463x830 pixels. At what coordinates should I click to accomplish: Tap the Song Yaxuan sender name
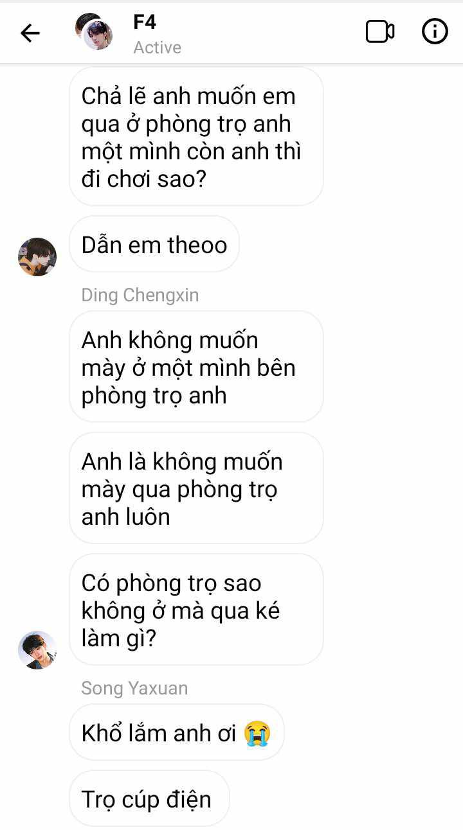[135, 688]
